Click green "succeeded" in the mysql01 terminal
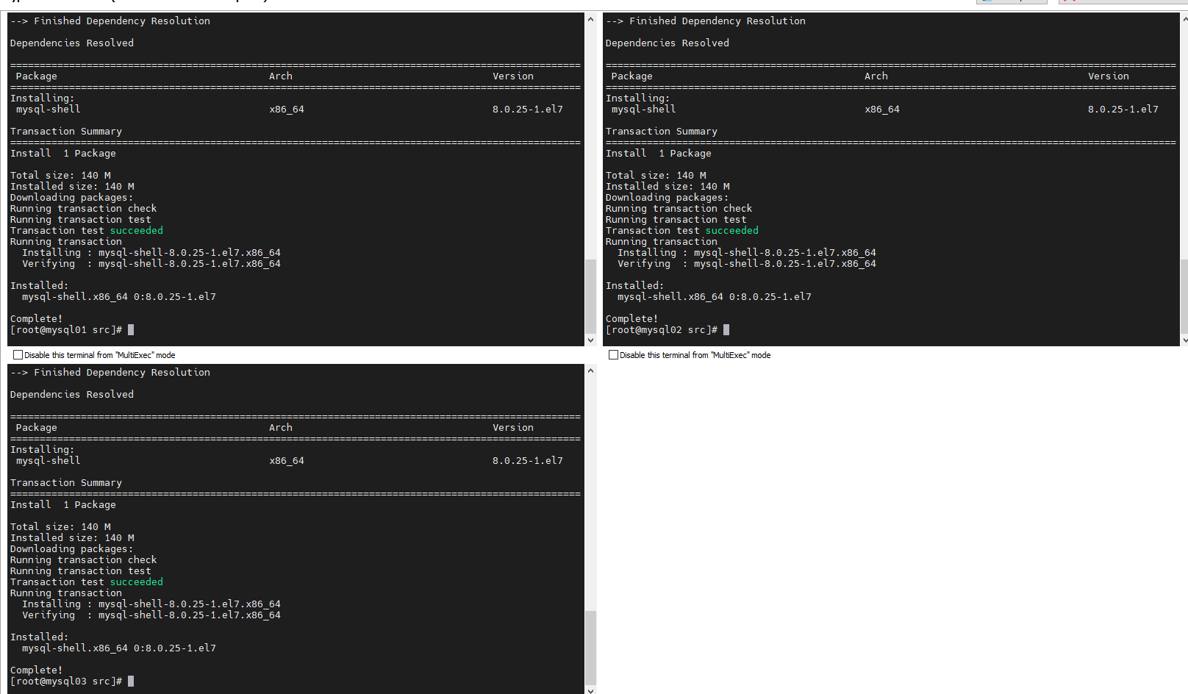This screenshot has height=694, width=1188. point(137,231)
